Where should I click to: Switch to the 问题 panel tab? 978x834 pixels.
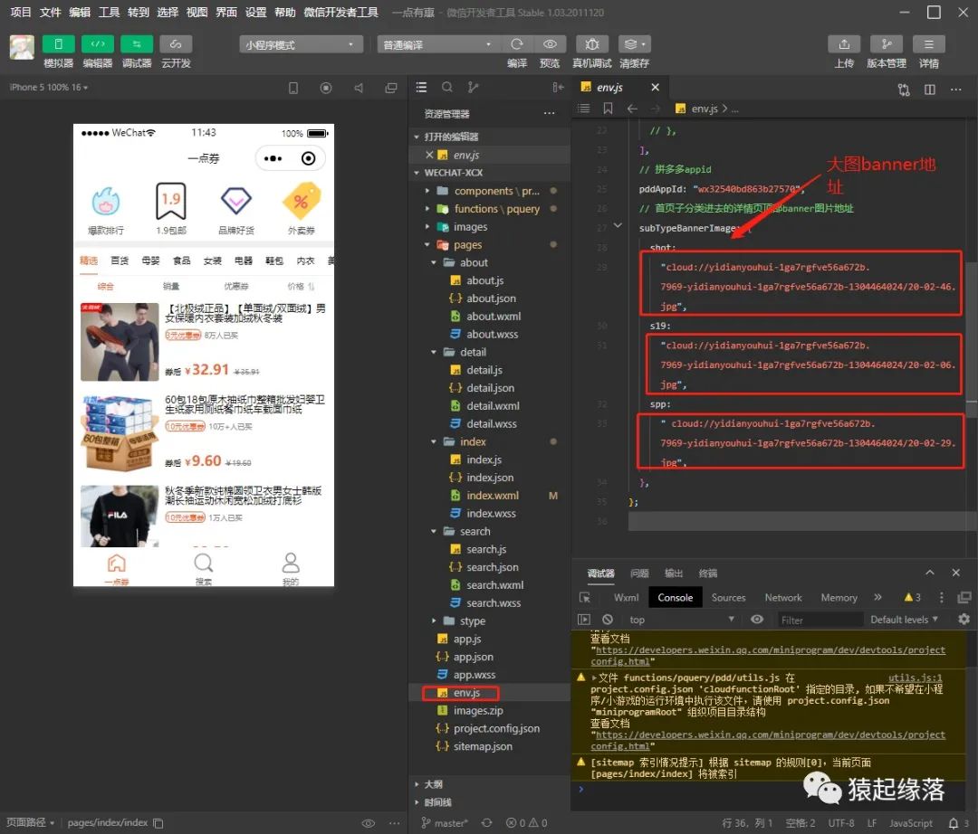click(639, 573)
